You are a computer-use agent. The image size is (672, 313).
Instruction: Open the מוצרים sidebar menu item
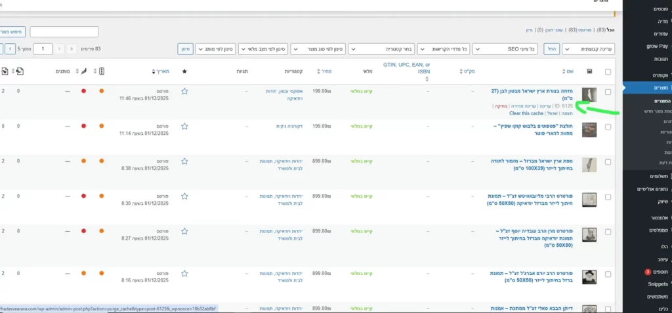tap(647, 88)
